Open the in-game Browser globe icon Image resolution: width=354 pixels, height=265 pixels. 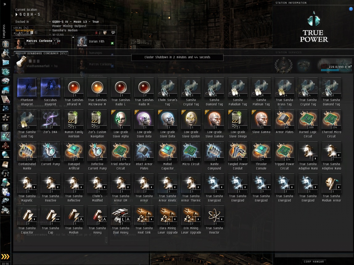(x=6, y=155)
